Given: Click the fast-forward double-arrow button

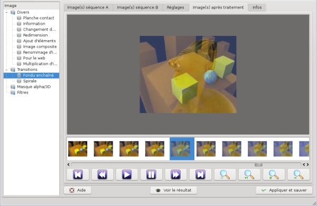Looking at the screenshot, I should click(176, 174).
